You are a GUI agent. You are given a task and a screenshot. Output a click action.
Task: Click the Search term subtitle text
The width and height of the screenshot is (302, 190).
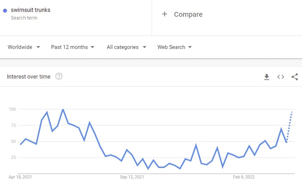click(x=24, y=18)
